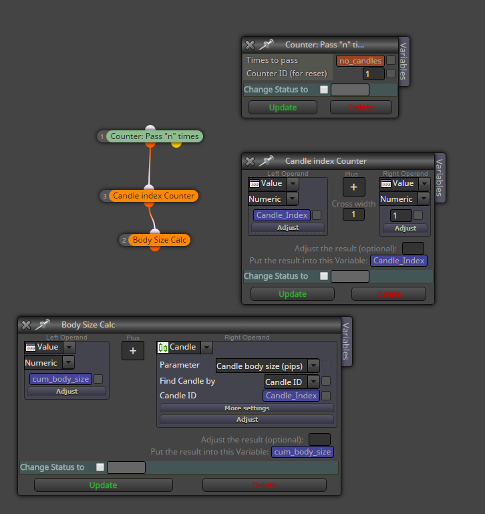Click Value icon in Candle index Counter right operand
The height and width of the screenshot is (514, 485).
tap(386, 184)
